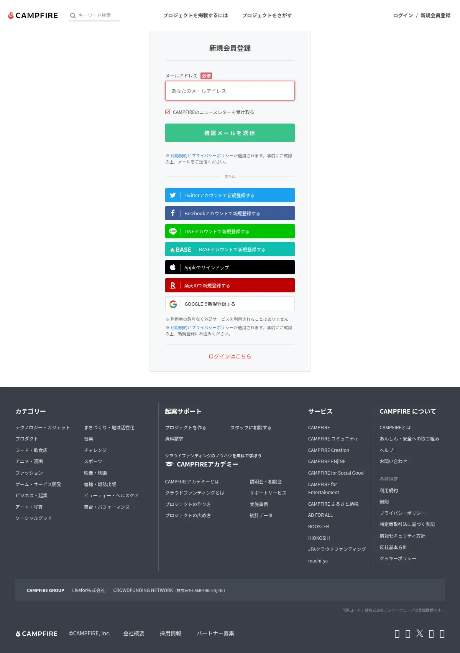Open 統計データ footer link

click(261, 516)
